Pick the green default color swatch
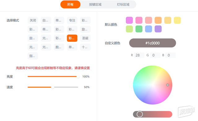Image resolution: width=198 pixels, height=121 pixels. [x=139, y=29]
